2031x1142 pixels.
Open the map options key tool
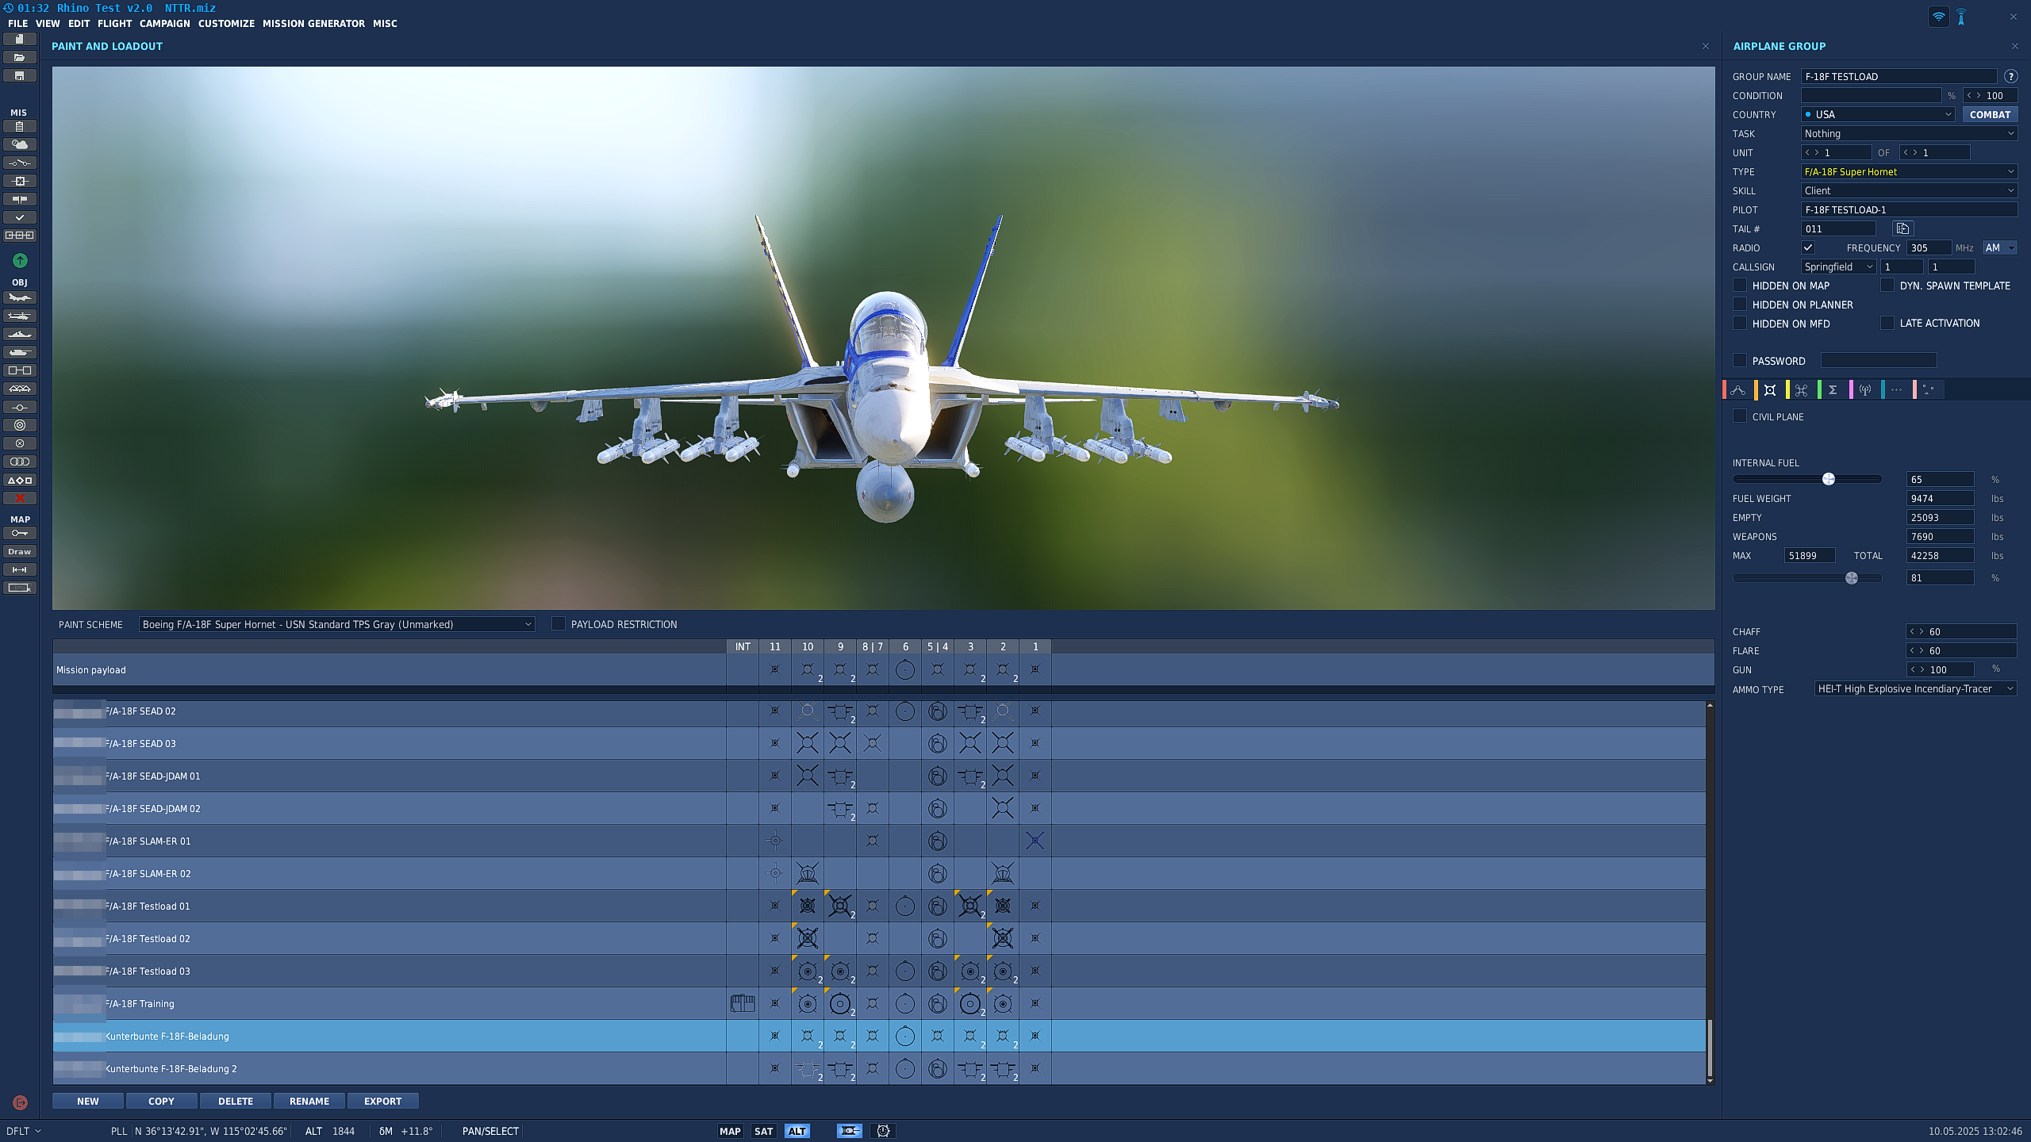click(x=20, y=533)
